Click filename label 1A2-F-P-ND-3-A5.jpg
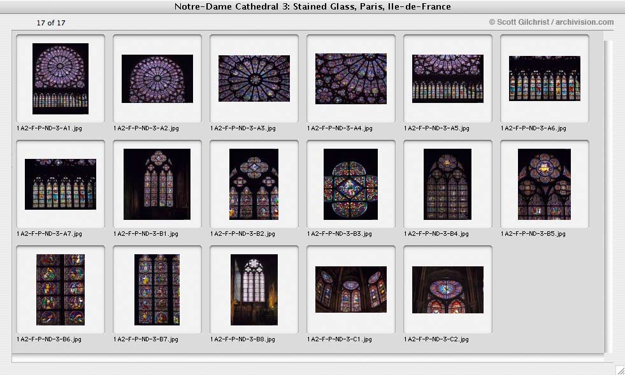625x375 pixels. point(437,128)
